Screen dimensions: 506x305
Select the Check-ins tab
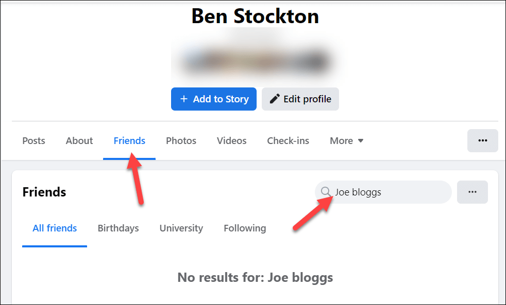point(288,140)
